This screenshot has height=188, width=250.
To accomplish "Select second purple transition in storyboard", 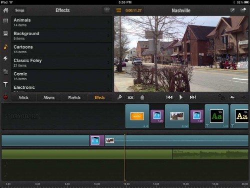I will click(197, 116).
